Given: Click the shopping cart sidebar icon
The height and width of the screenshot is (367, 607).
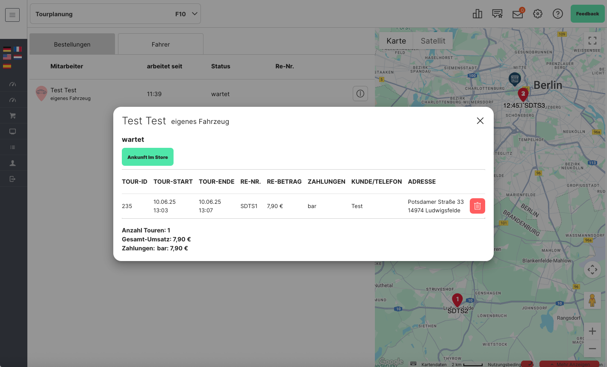Looking at the screenshot, I should pos(13,116).
